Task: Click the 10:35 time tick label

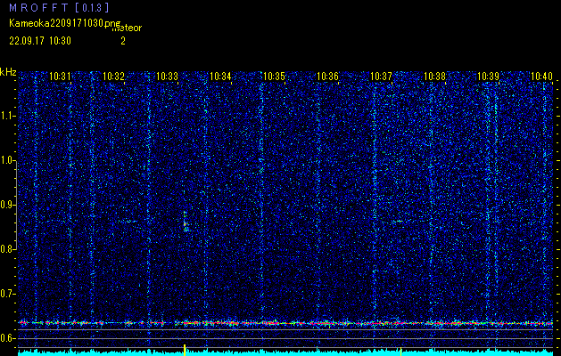Action: [x=274, y=76]
